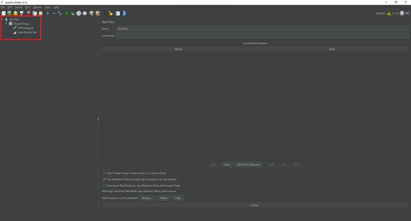Click the Reset Search broom icon
Viewport: 411px width, 221px height.
point(111,13)
